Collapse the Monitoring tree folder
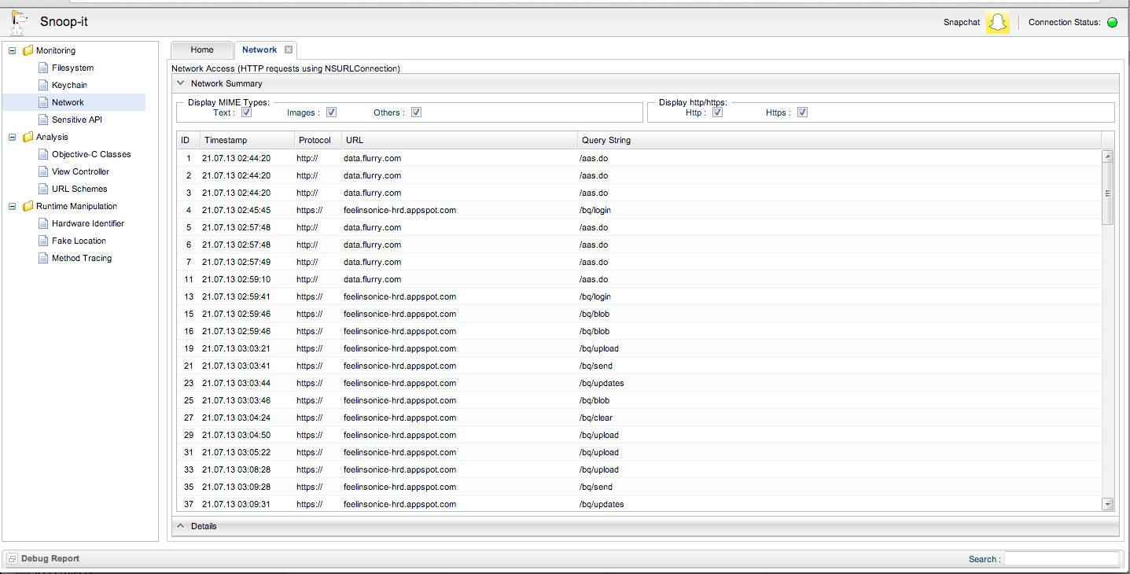Screen dimensions: 1130x574 click(12, 51)
